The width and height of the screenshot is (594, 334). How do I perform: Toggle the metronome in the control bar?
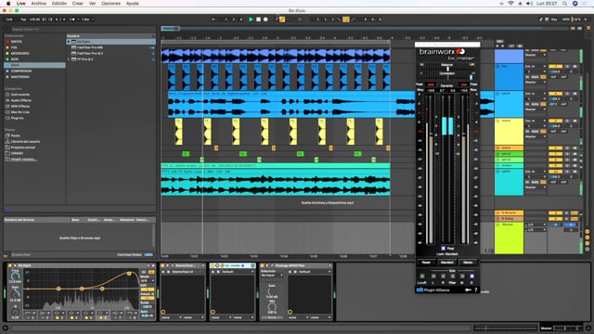click(72, 19)
